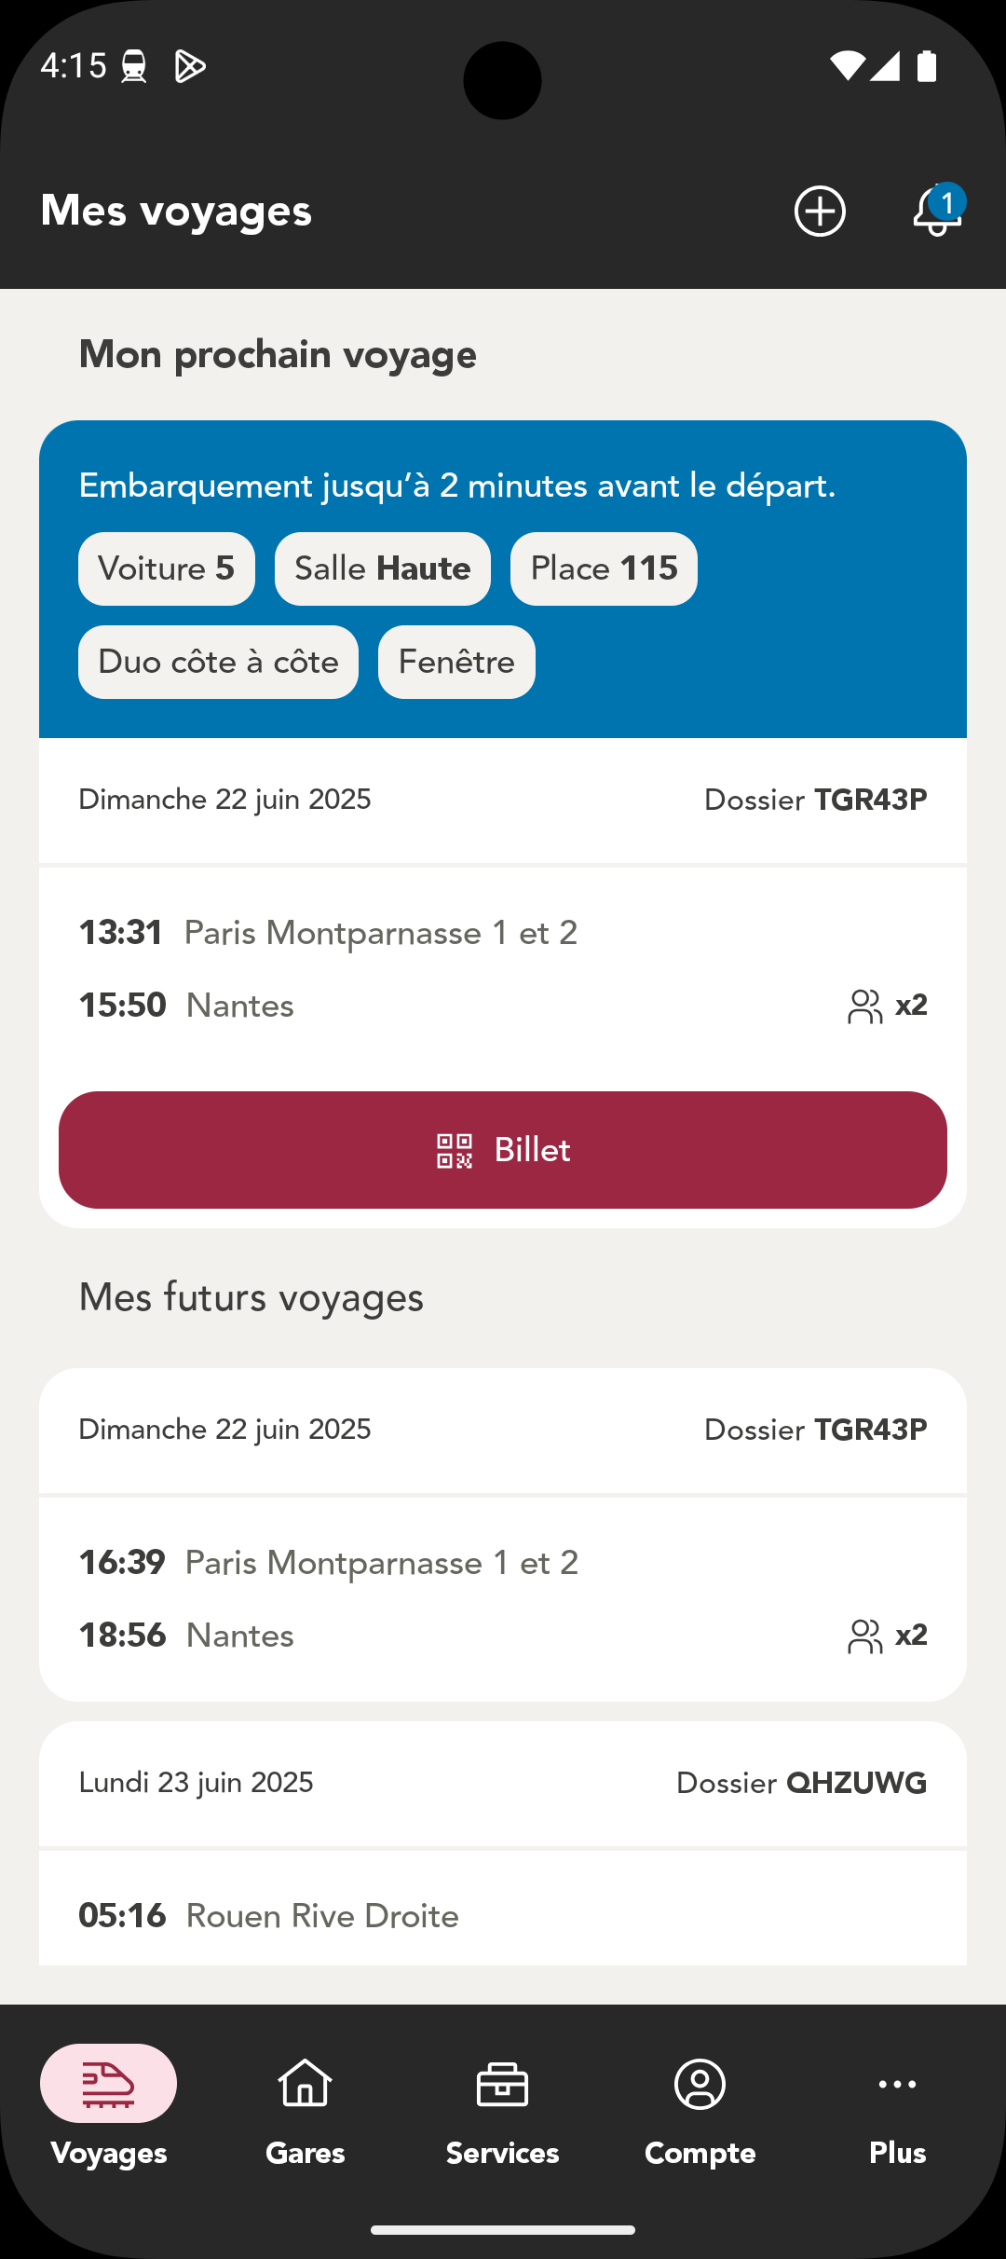Tap the Plus three-dots icon
Screen dimensions: 1006x2259
pyautogui.click(x=897, y=2084)
